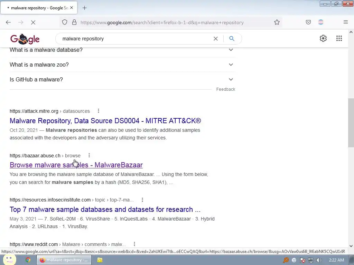Click the attack.mitre.org URL breadcrumb
354x265 pixels.
pyautogui.click(x=50, y=111)
